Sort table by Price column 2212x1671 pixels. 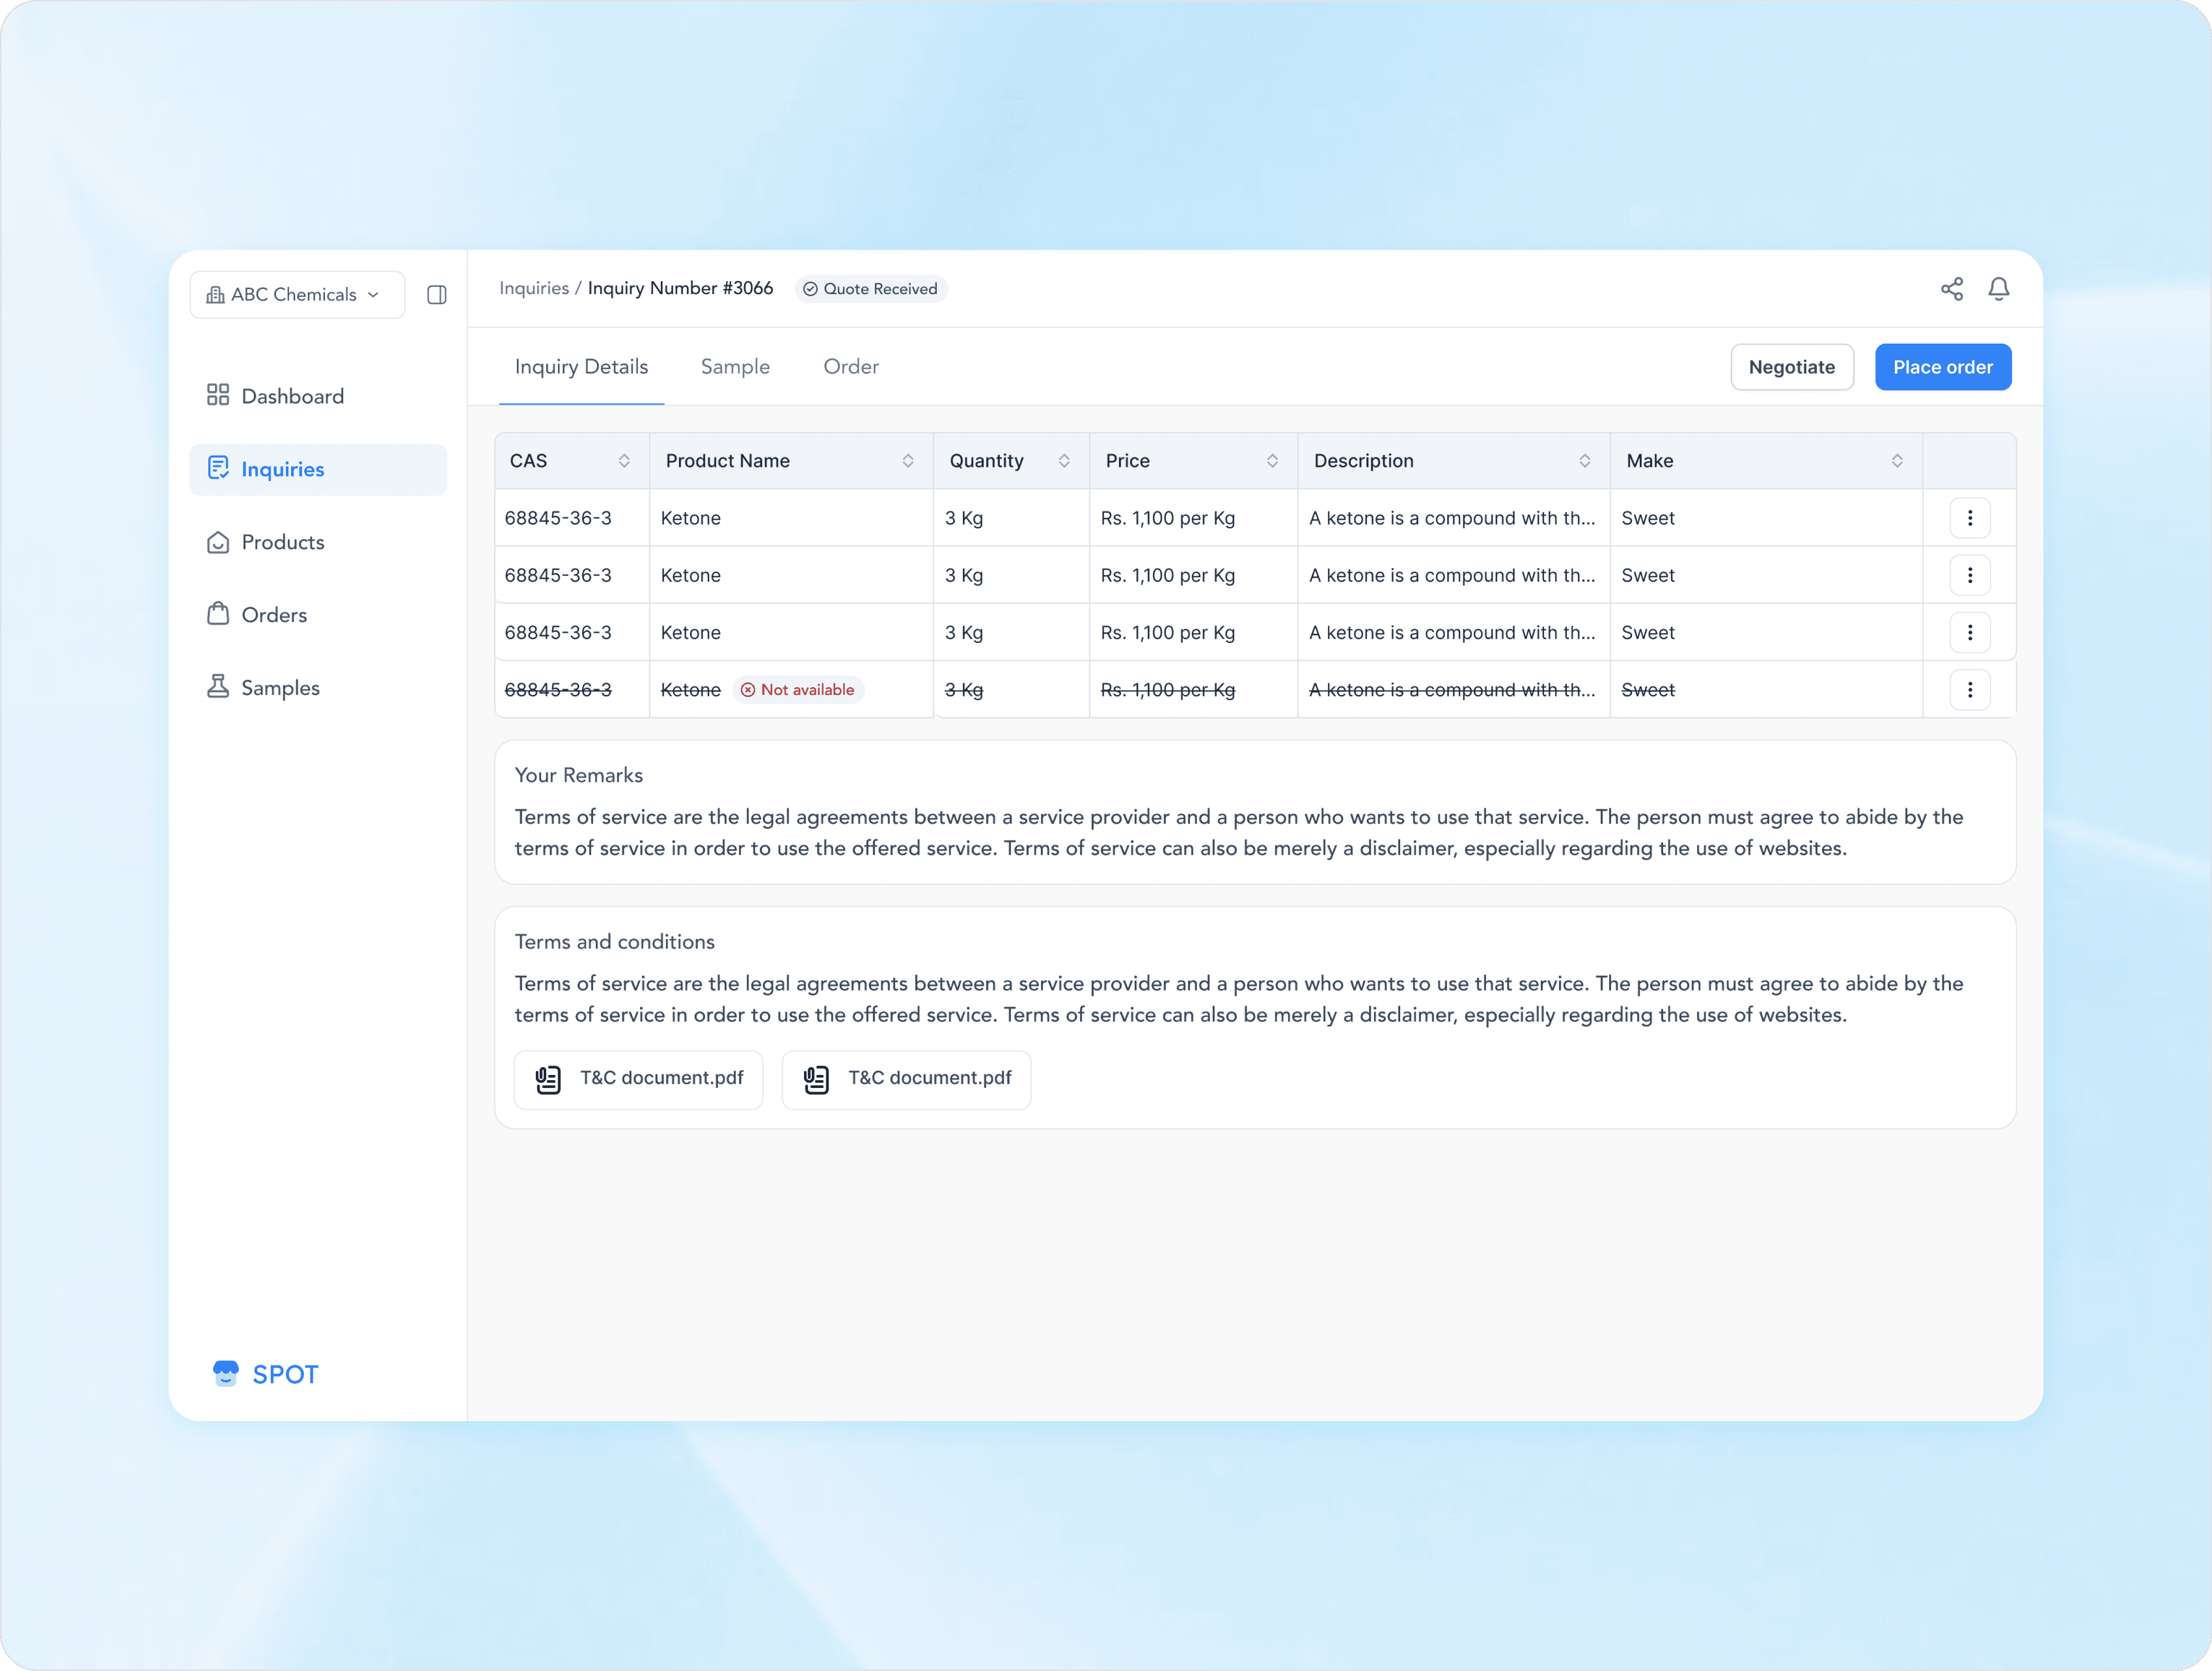(x=1271, y=461)
